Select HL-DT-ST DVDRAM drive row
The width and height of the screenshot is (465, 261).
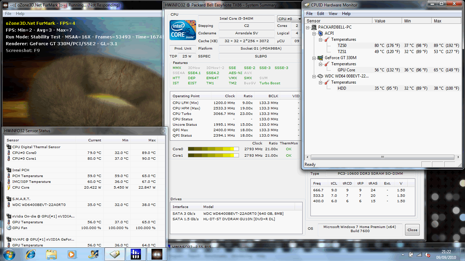pos(236,219)
